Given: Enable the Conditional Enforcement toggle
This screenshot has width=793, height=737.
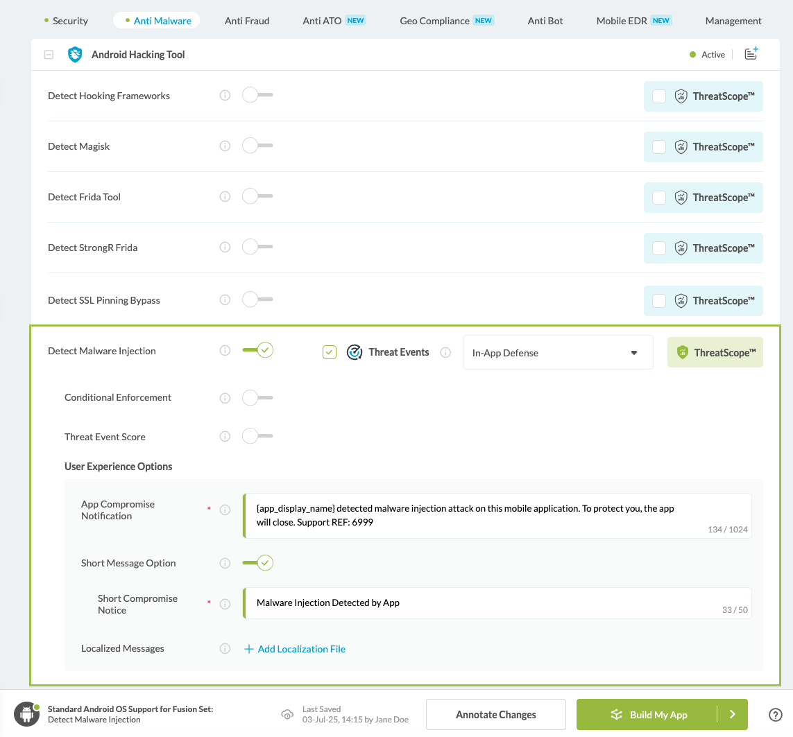Looking at the screenshot, I should pyautogui.click(x=257, y=397).
